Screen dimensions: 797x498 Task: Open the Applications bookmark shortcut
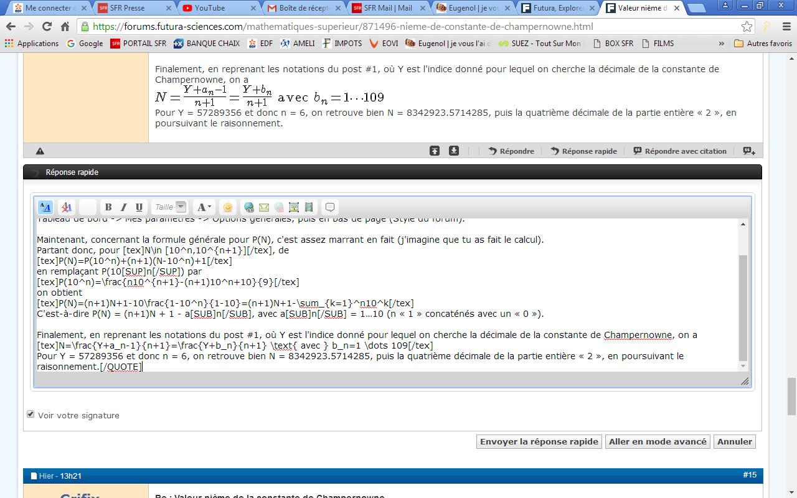coord(32,44)
